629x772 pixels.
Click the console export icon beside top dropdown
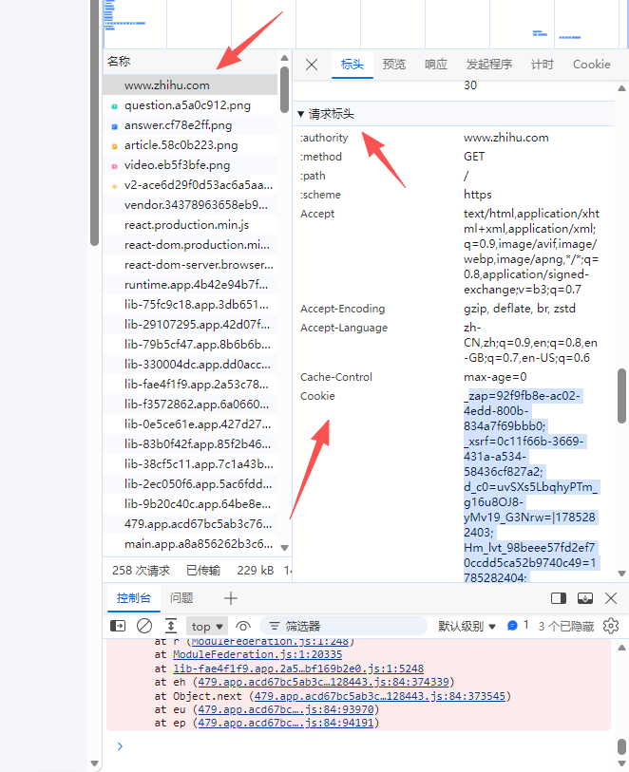171,626
